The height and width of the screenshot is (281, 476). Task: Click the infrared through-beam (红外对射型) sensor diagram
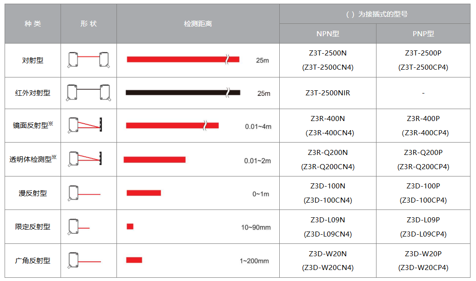coord(89,93)
